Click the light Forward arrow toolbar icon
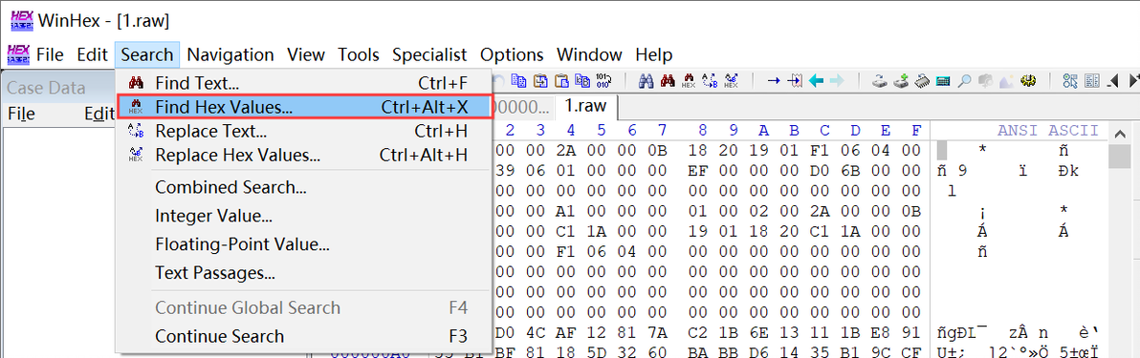Image resolution: width=1140 pixels, height=358 pixels. [x=836, y=80]
